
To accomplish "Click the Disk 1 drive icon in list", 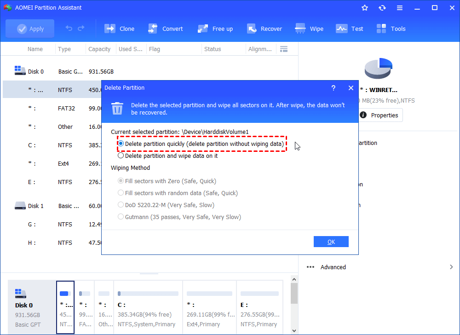I will [x=20, y=206].
